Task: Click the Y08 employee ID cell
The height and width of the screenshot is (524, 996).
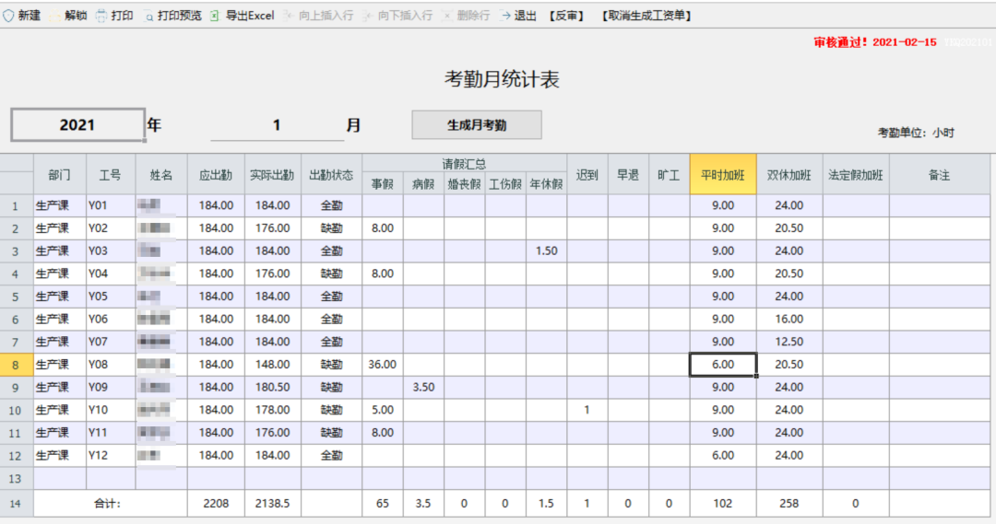Action: coord(111,365)
